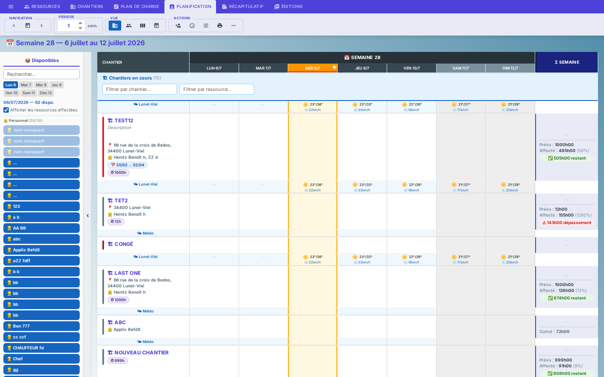The width and height of the screenshot is (604, 377).
Task: Open the Plan de charge tab
Action: 136,7
